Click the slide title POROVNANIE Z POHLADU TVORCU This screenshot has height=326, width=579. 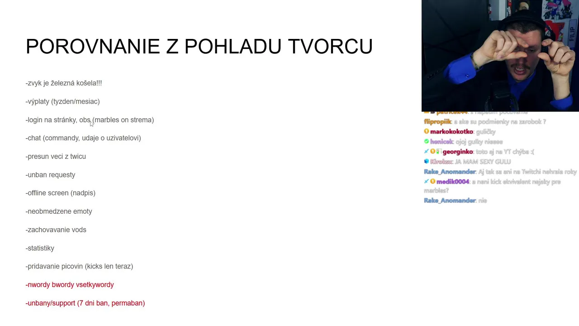click(199, 47)
